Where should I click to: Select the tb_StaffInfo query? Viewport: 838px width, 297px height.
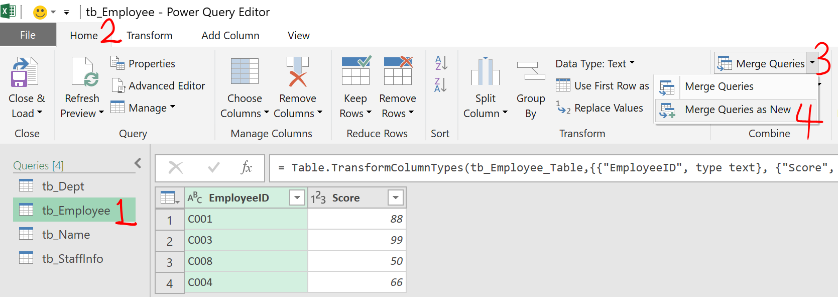[72, 259]
